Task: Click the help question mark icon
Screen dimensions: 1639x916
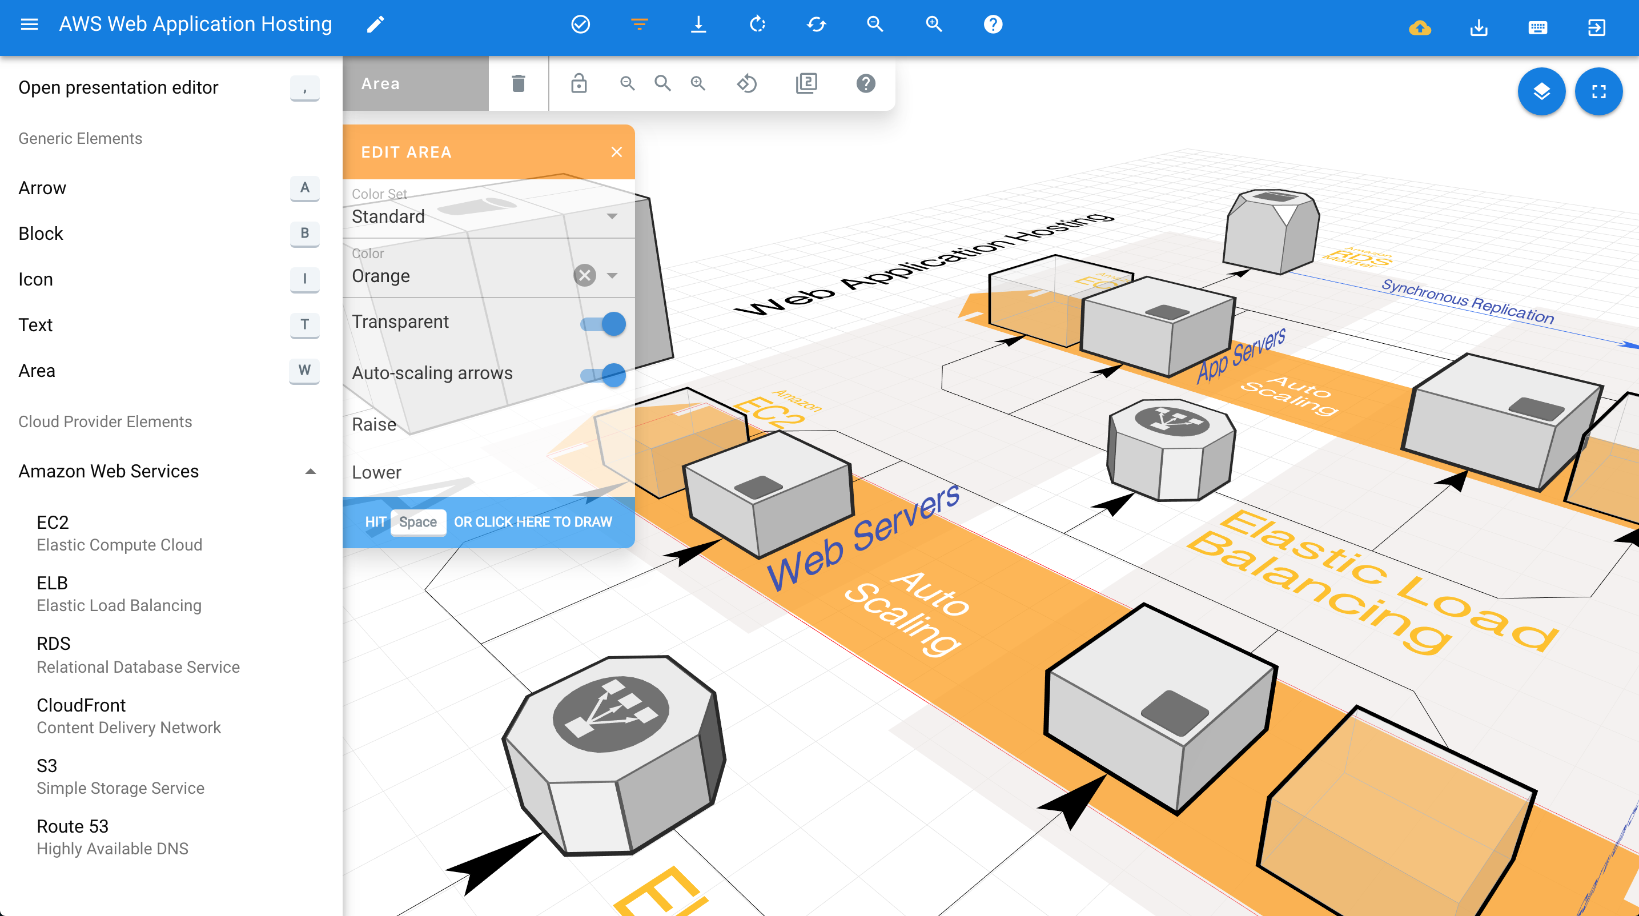Action: click(993, 23)
